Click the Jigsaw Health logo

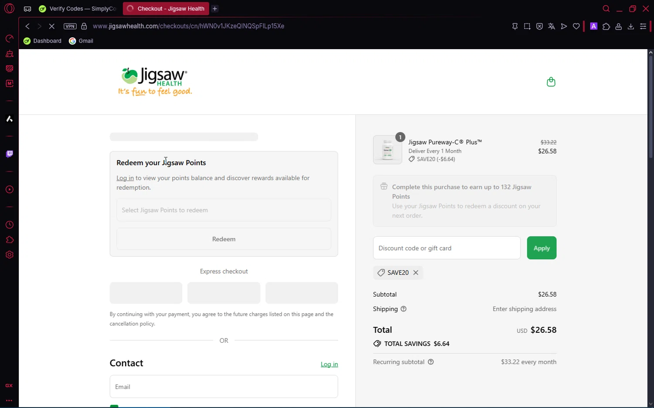click(x=155, y=82)
